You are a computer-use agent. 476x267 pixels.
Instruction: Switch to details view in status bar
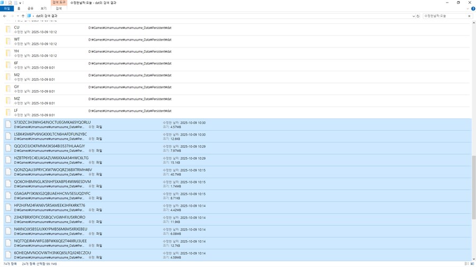(466, 264)
